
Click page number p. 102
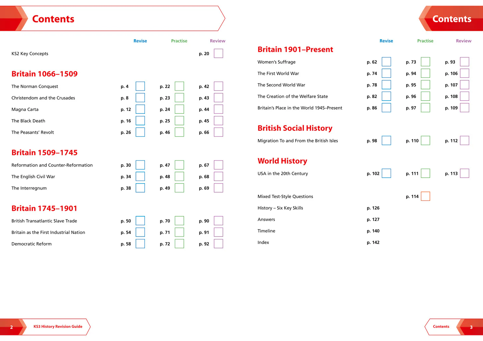tap(373, 174)
